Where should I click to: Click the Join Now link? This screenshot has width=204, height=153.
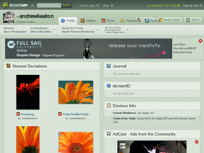coord(179,44)
